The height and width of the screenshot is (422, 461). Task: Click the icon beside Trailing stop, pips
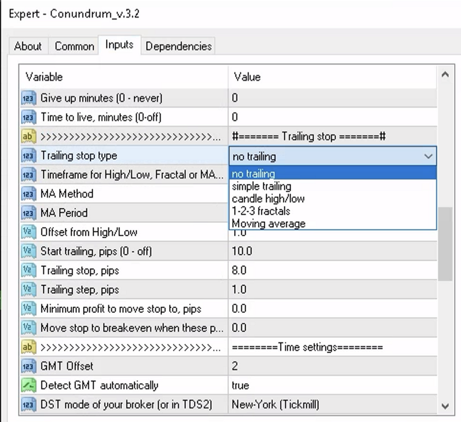(29, 271)
